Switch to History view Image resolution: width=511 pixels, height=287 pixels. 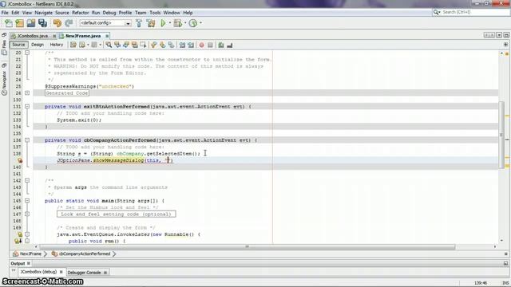click(57, 45)
